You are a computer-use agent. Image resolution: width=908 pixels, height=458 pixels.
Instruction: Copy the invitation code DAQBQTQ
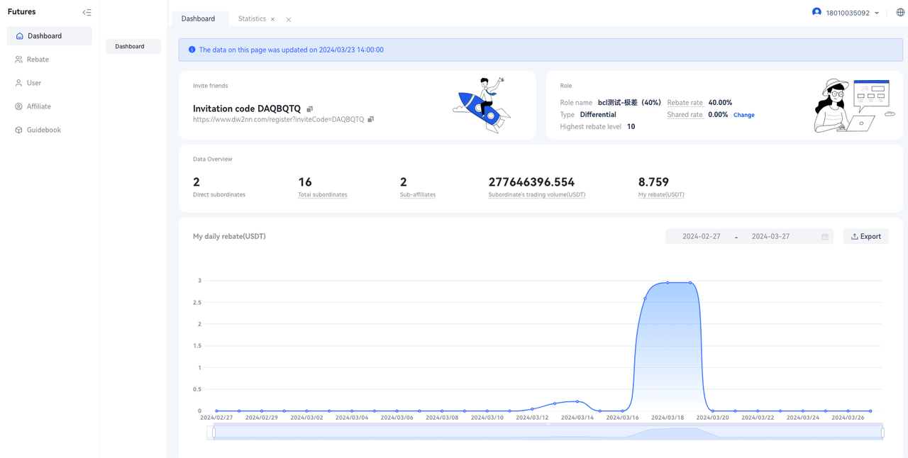309,109
